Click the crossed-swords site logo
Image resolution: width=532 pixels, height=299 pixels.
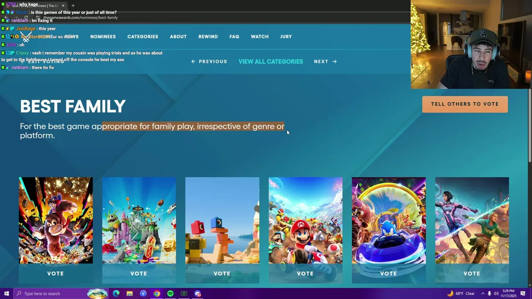click(26, 37)
